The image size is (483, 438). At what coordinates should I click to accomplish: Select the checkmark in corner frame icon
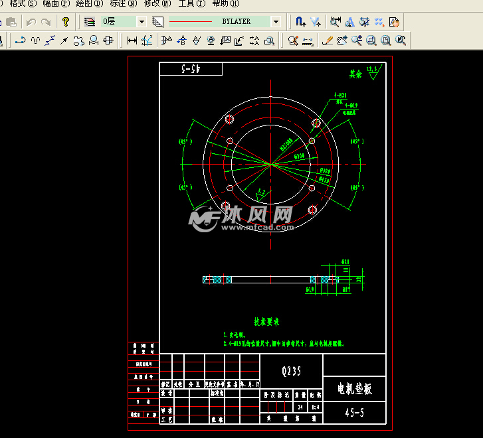[x=239, y=40]
